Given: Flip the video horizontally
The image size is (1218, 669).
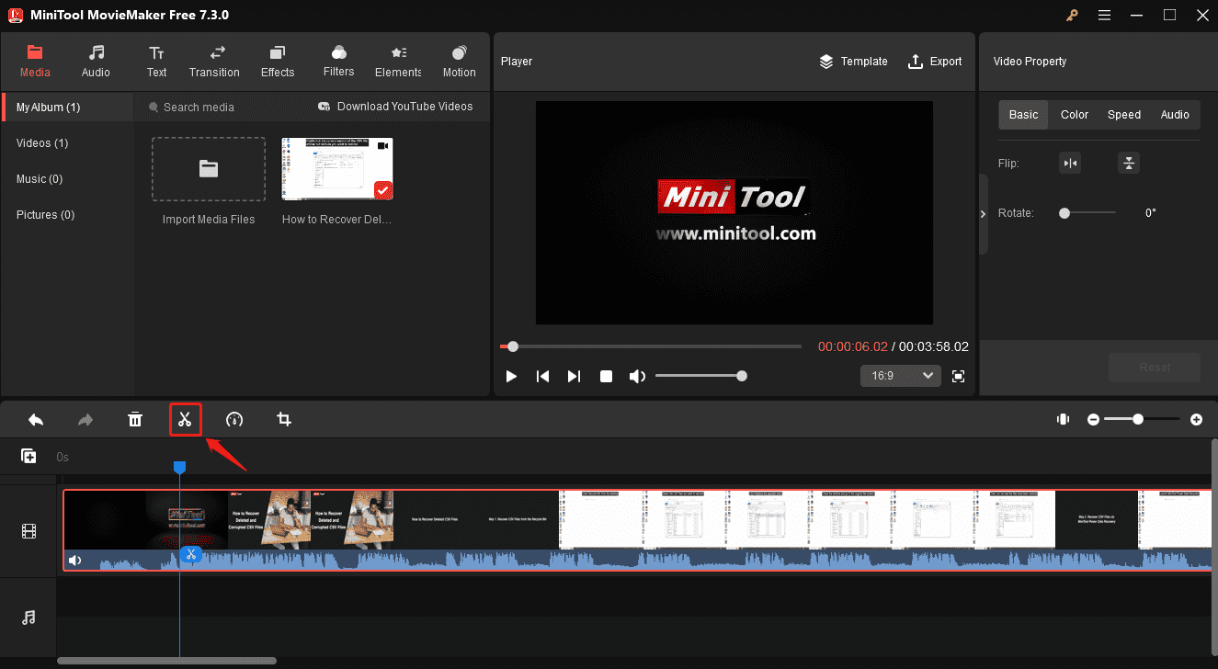Looking at the screenshot, I should [1070, 164].
